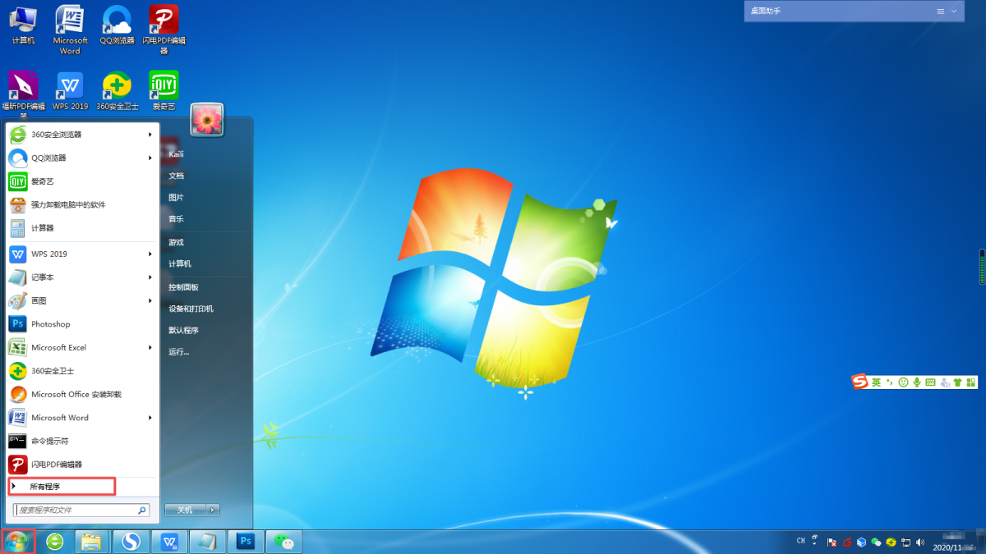Open 控制面板 from the Start menu
The height and width of the screenshot is (554, 986).
click(183, 287)
